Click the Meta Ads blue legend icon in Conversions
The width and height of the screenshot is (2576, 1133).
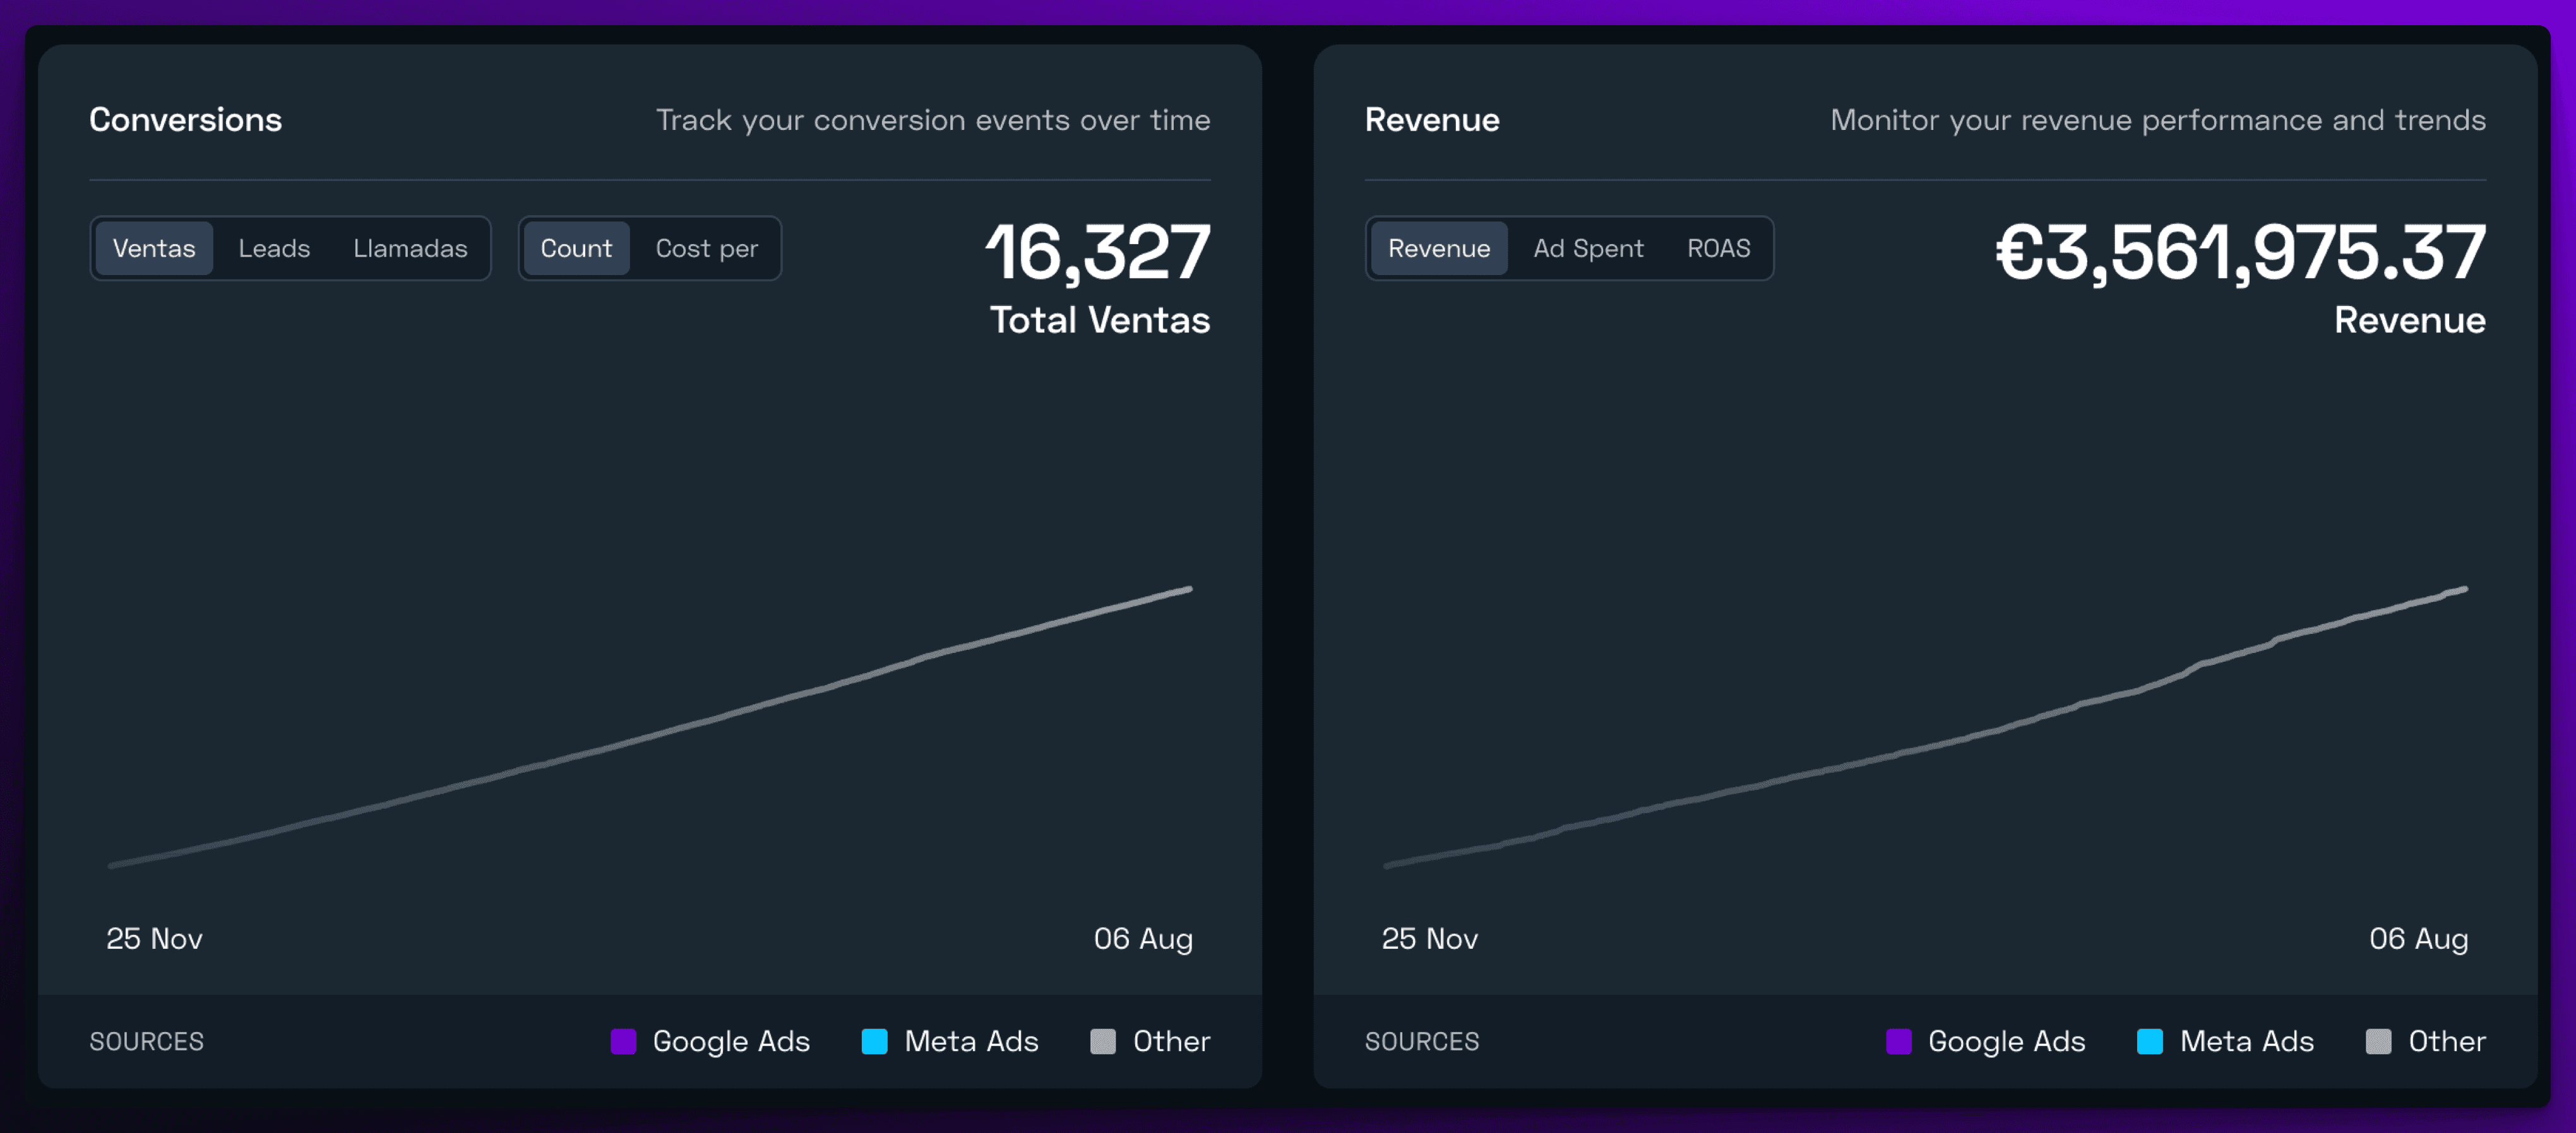[875, 1042]
